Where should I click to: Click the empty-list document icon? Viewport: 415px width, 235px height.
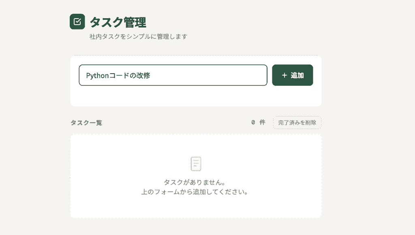[196, 164]
